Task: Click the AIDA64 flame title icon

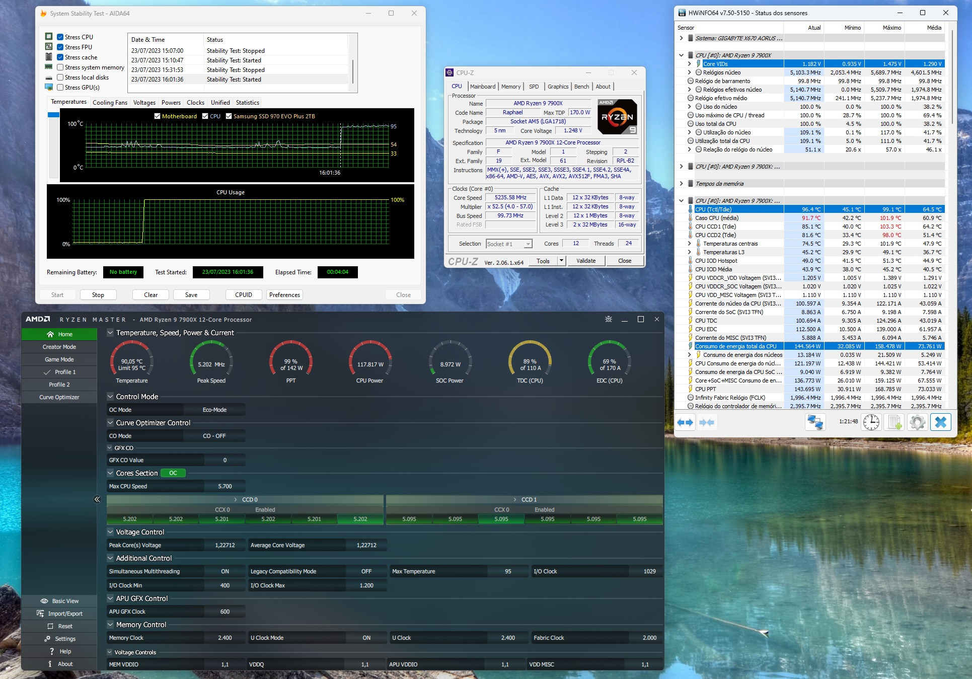Action: click(x=43, y=14)
